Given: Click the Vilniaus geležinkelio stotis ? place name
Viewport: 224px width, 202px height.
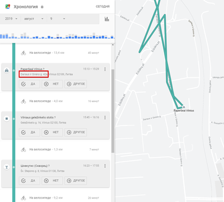Looking at the screenshot, I should point(38,118).
